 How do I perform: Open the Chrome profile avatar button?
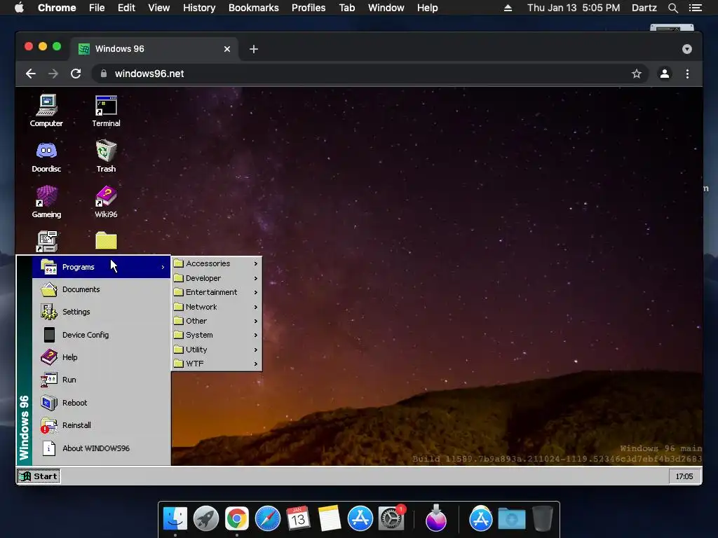(x=665, y=74)
